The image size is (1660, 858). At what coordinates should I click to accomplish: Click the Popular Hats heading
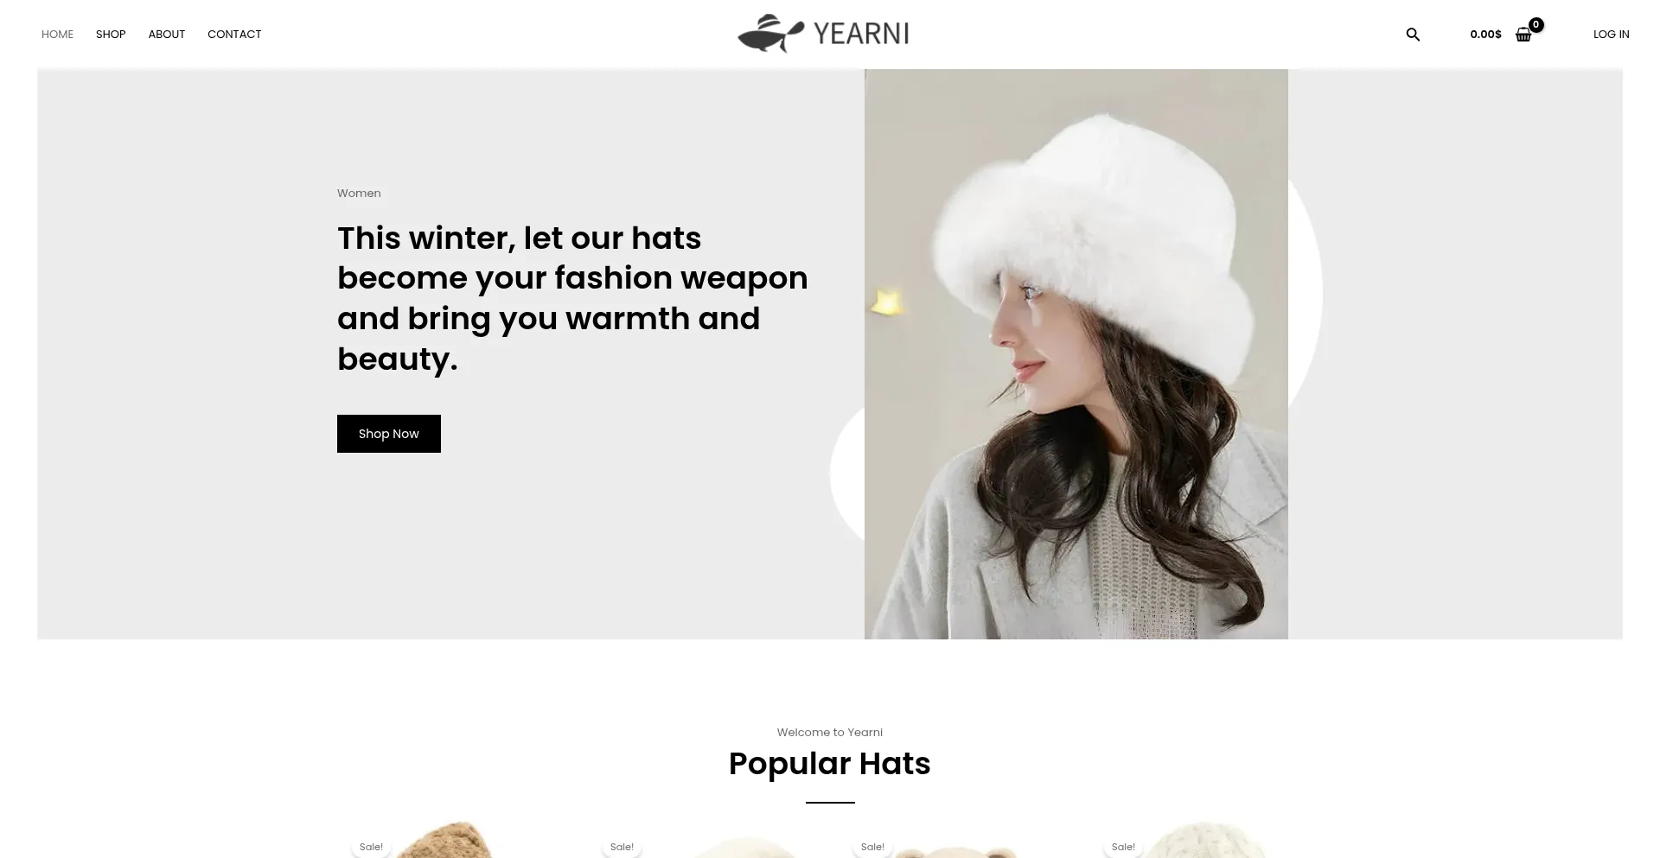(x=830, y=764)
